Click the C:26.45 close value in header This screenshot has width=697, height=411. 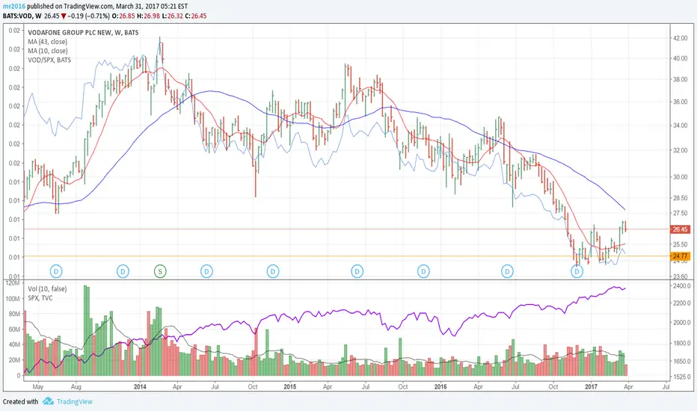point(196,16)
